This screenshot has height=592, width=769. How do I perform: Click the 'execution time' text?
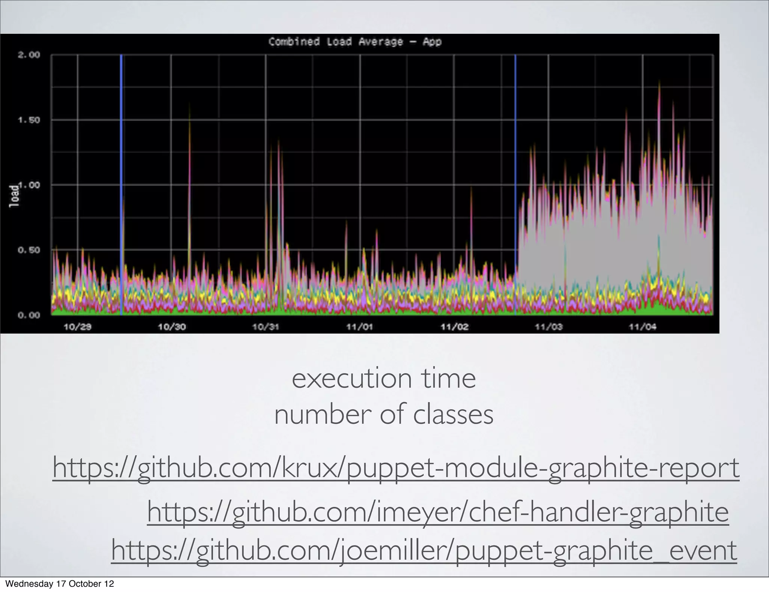[x=384, y=378]
